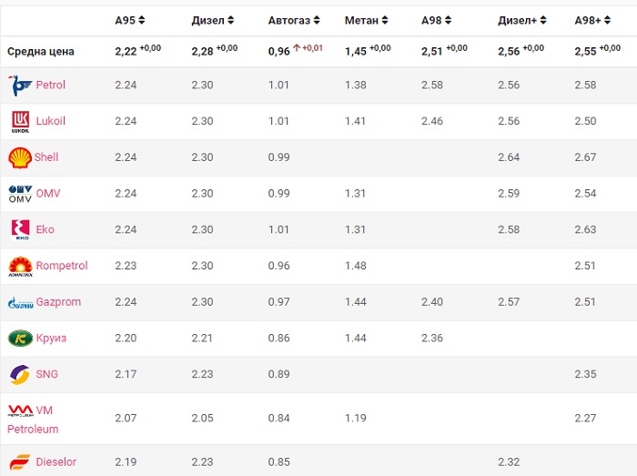
Task: Open the Rompetrol station link
Action: coord(62,266)
